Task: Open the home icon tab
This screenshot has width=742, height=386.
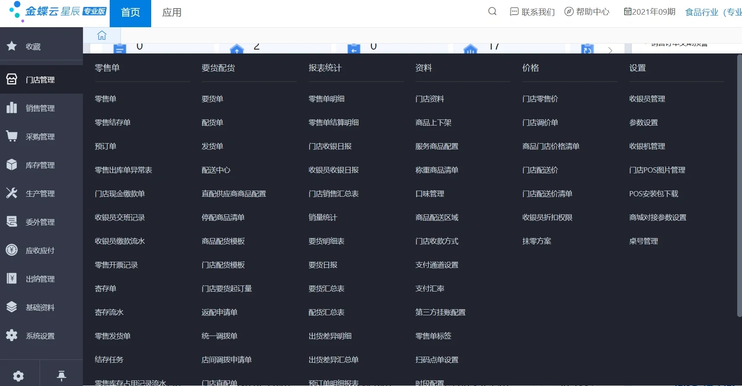Action: [x=102, y=35]
